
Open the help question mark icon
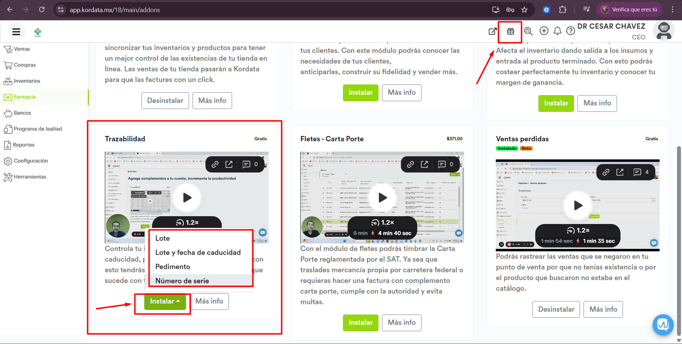(570, 31)
